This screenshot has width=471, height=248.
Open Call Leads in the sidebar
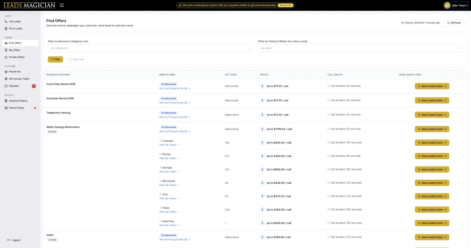15,21
